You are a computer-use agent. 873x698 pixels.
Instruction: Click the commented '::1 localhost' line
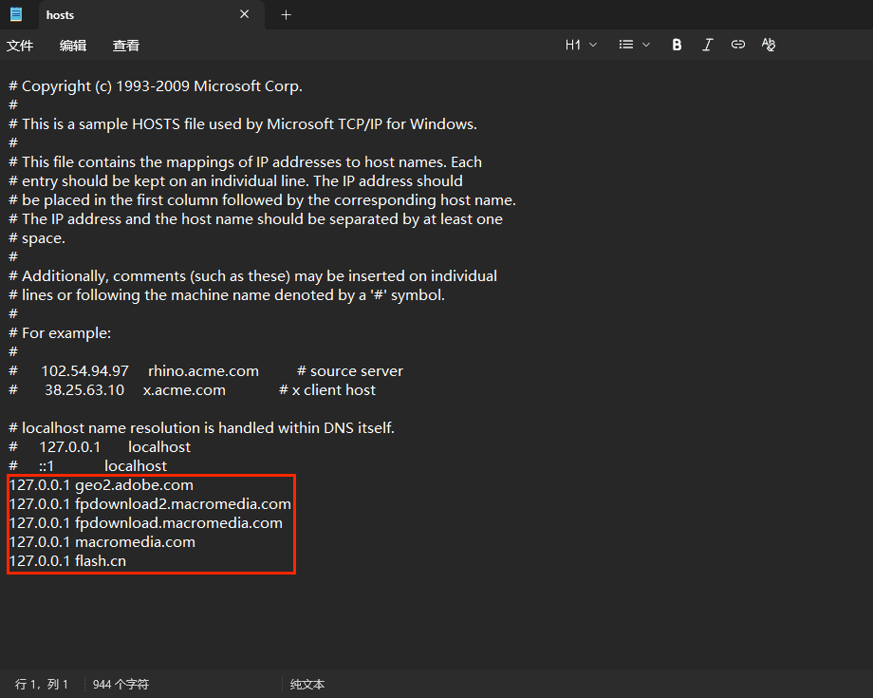88,466
